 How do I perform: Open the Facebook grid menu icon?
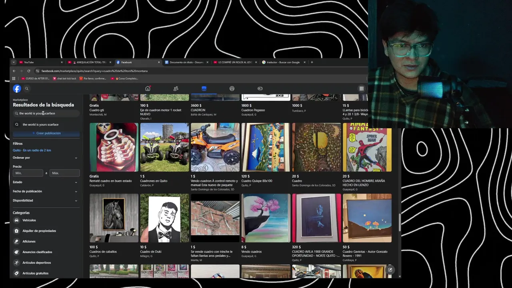[x=361, y=89]
